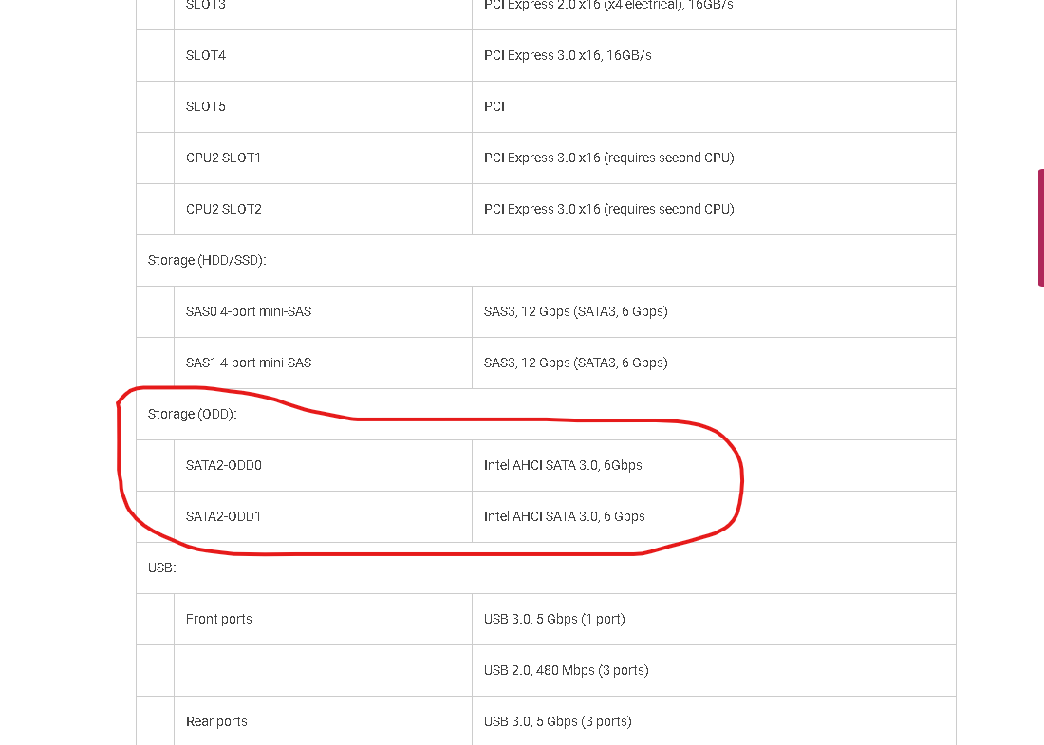1044x745 pixels.
Task: Click the Front ports label
Action: [x=219, y=619]
